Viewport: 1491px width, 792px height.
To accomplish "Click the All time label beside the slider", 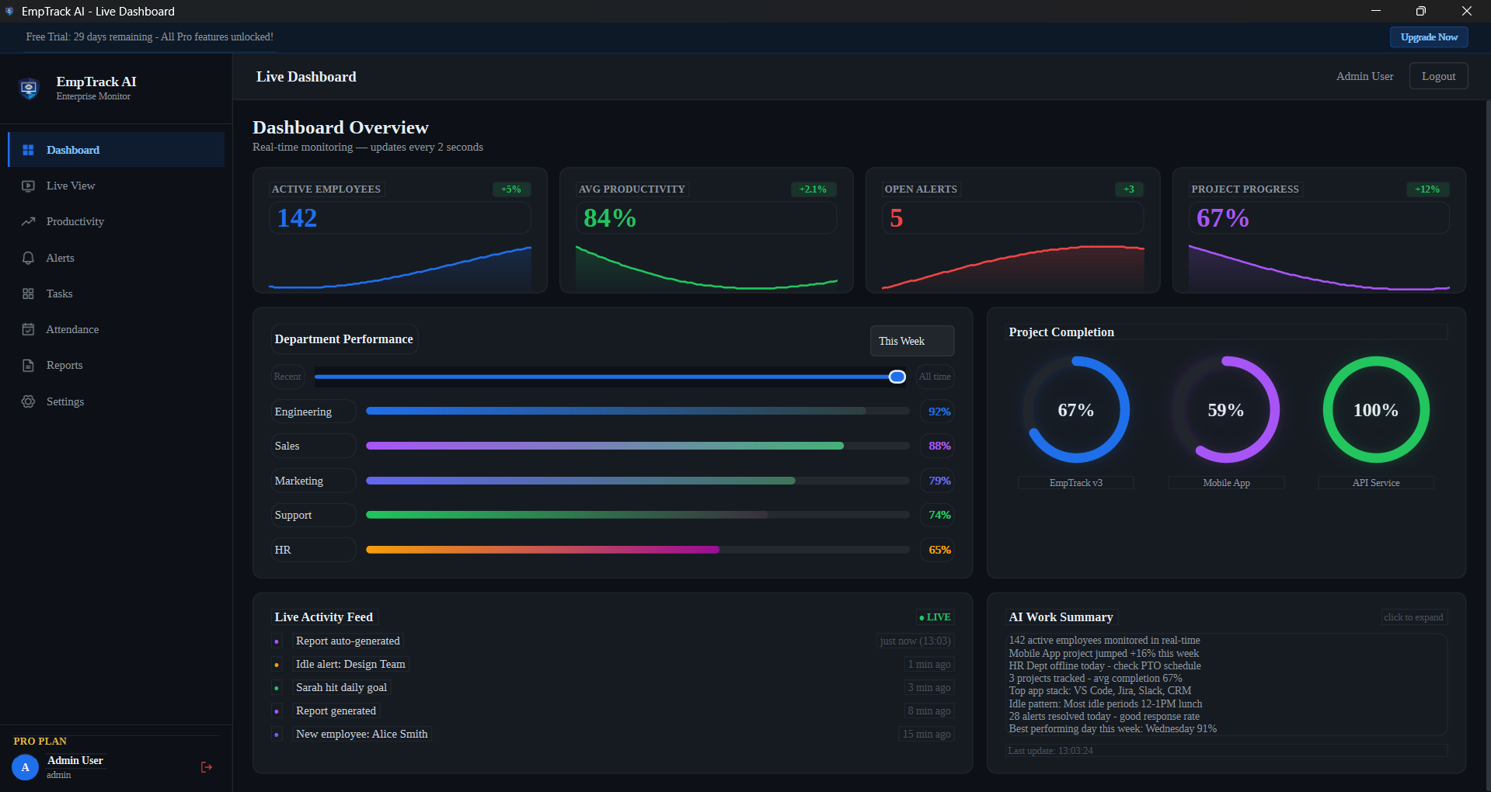I will click(935, 377).
